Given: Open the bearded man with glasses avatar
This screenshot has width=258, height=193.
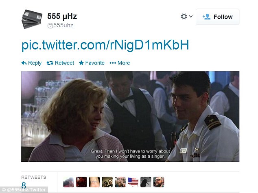Looking at the screenshot, I should pos(159,182).
